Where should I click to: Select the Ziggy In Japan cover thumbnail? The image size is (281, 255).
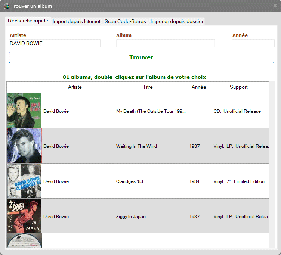[x=24, y=216]
